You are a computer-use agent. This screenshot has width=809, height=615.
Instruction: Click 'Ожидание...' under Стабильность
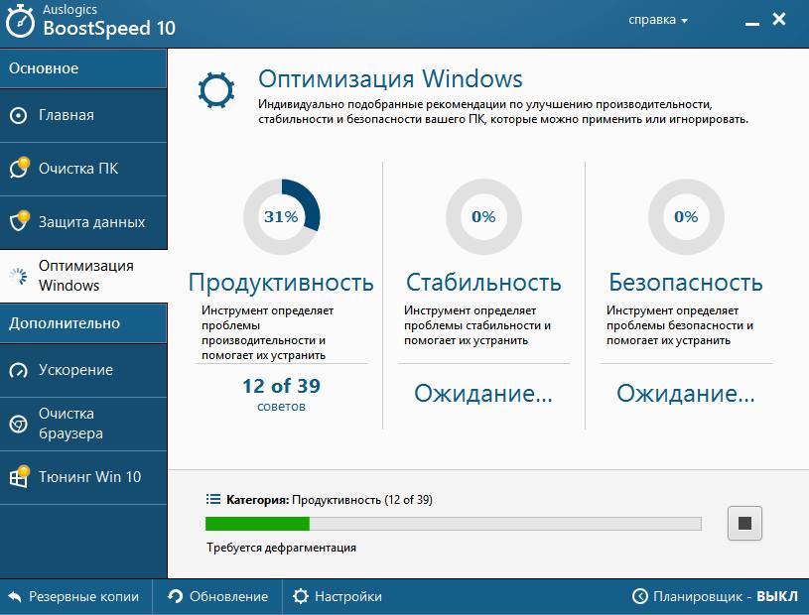(483, 394)
